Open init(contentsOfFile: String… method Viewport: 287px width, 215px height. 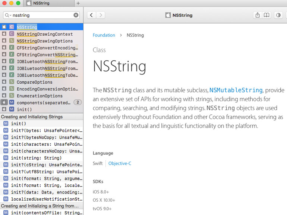click(41, 212)
